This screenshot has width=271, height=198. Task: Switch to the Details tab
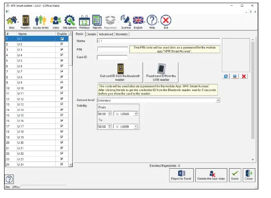(x=92, y=34)
